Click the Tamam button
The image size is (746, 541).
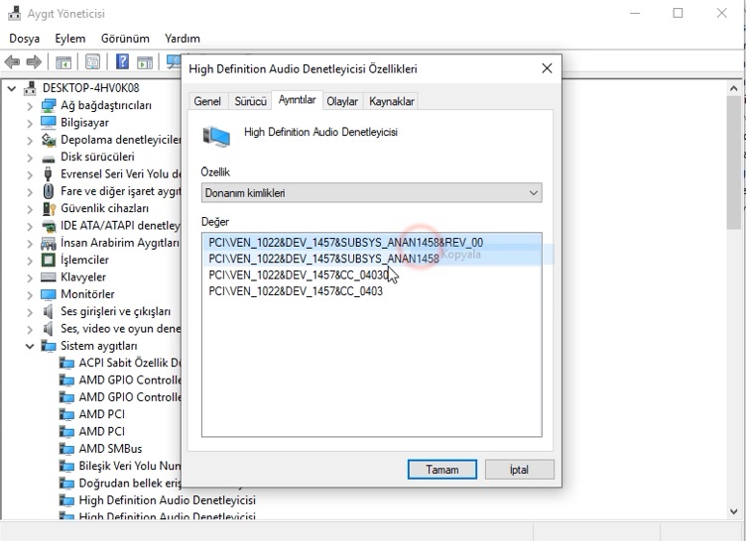click(x=442, y=470)
